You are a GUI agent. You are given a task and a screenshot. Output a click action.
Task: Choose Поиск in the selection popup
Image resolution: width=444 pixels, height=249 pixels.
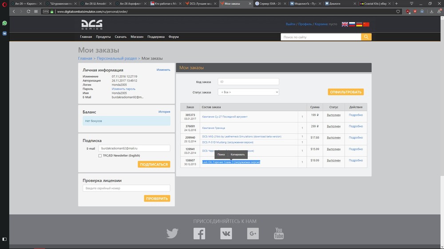tap(221, 155)
